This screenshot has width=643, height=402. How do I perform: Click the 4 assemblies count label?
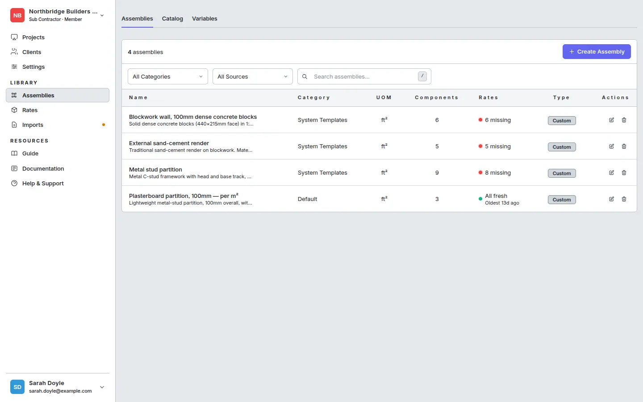(146, 52)
